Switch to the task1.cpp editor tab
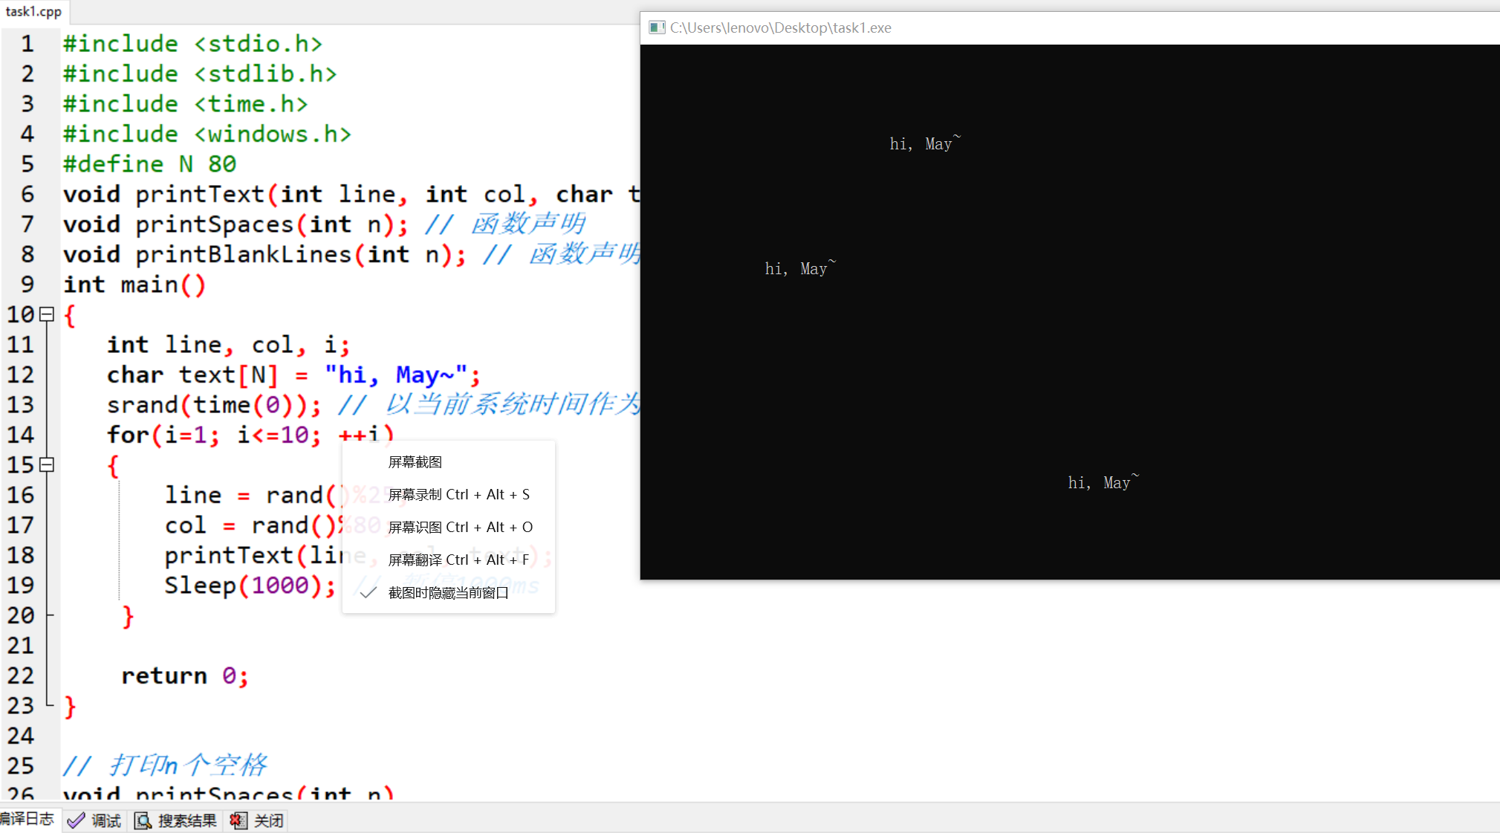 coord(33,11)
